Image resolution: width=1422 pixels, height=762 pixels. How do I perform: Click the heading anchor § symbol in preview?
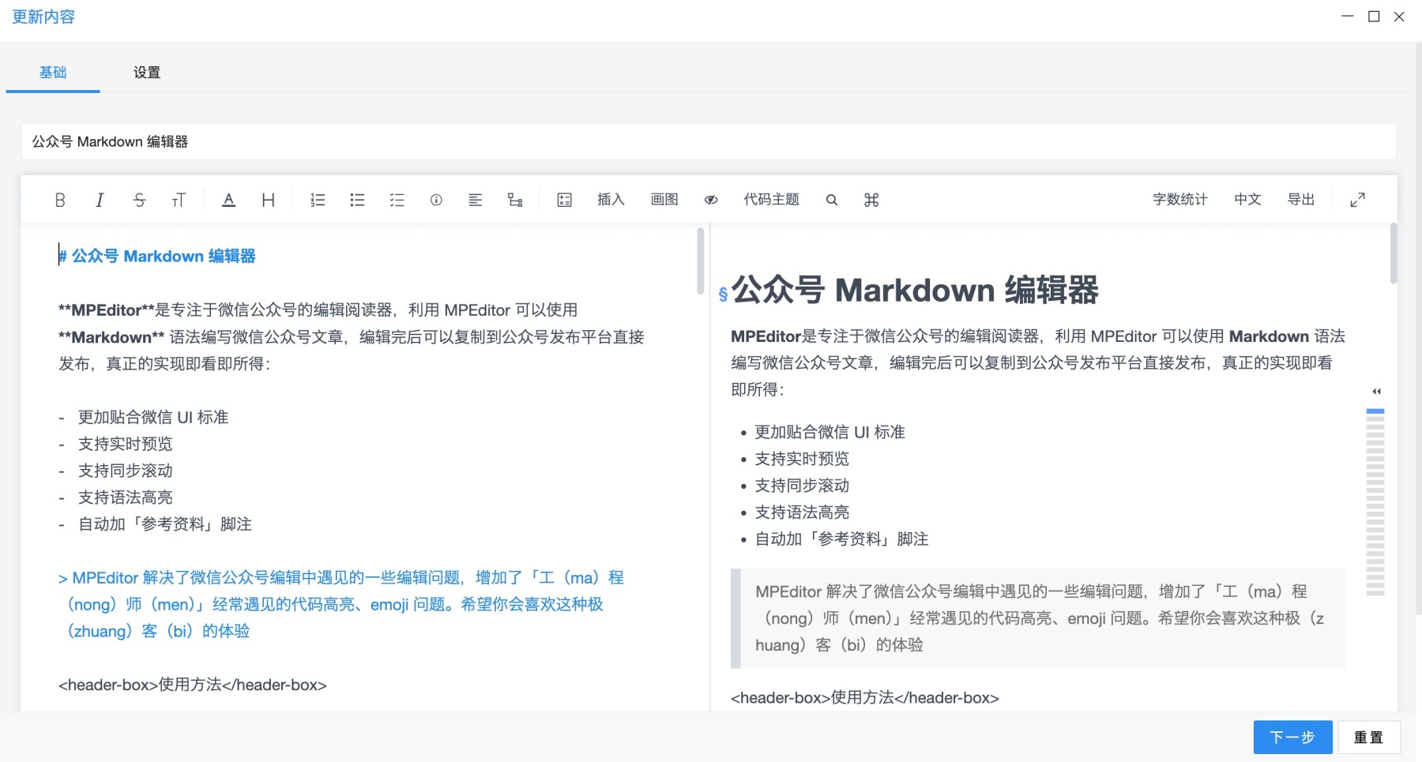pyautogui.click(x=723, y=295)
